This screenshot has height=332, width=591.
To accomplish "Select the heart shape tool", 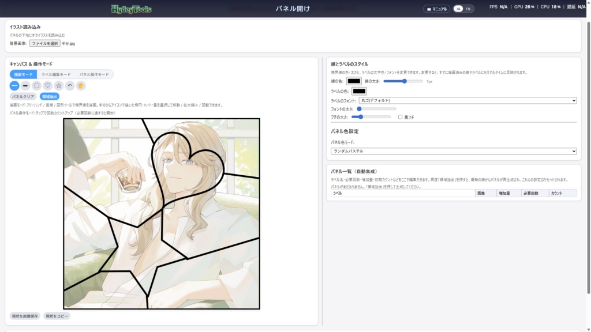I will tap(47, 86).
